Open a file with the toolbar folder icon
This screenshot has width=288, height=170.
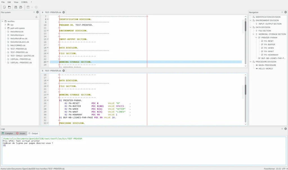[9, 7]
